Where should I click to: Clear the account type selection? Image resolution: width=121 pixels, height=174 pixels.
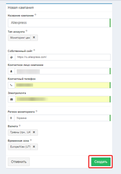click(x=34, y=38)
